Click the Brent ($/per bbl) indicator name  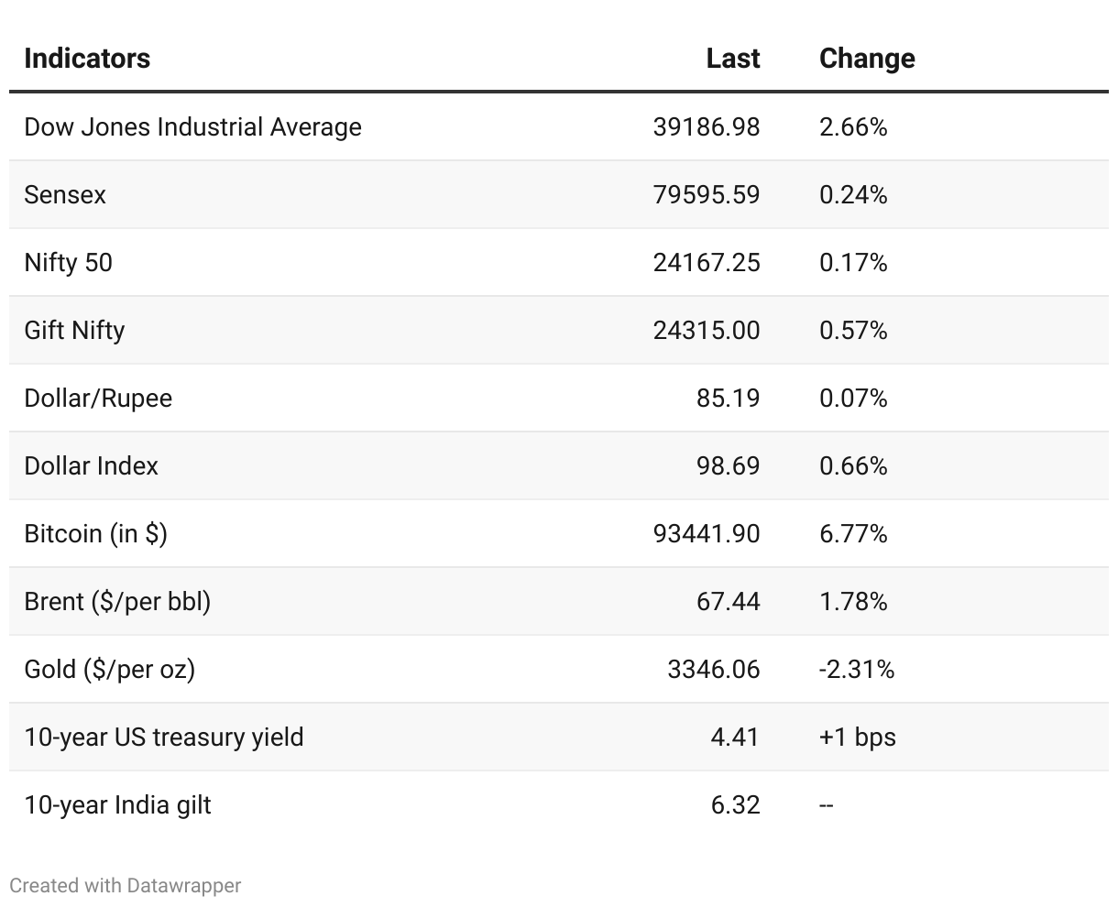tap(117, 601)
